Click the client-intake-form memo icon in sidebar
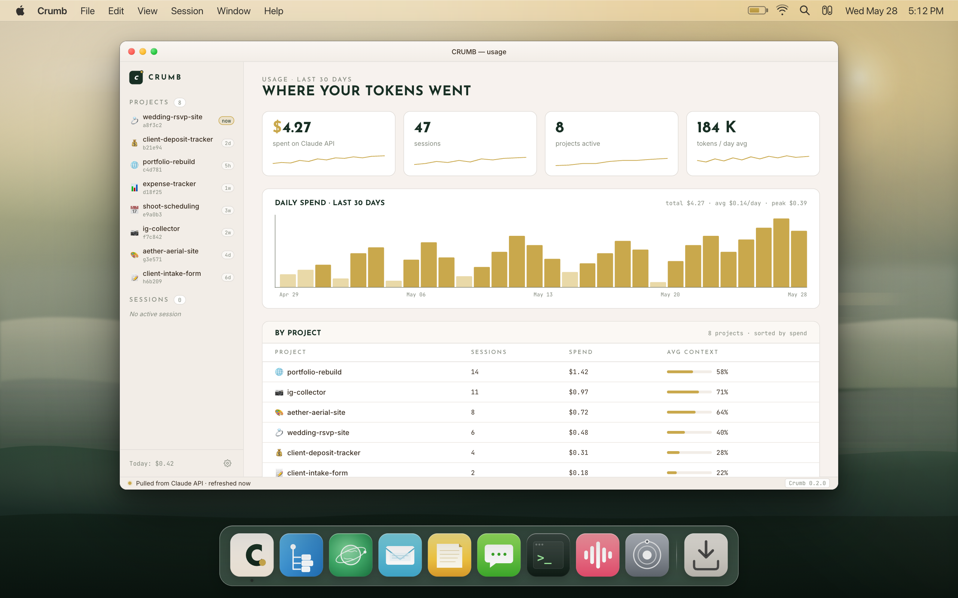958x598 pixels. tap(135, 277)
